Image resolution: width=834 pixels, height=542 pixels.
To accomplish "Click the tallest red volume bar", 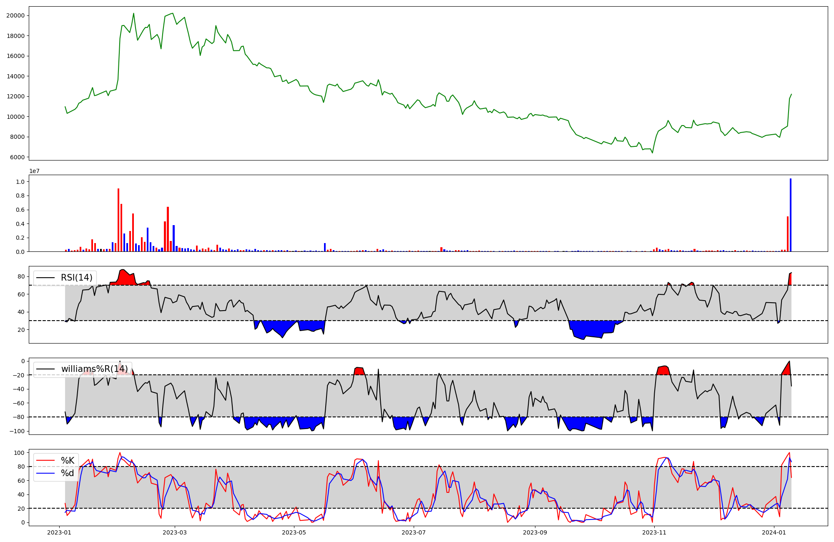I will tap(118, 220).
